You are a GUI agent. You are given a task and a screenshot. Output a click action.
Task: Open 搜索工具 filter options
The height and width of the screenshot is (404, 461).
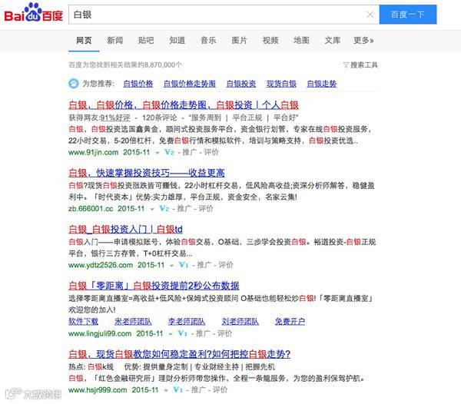click(364, 65)
